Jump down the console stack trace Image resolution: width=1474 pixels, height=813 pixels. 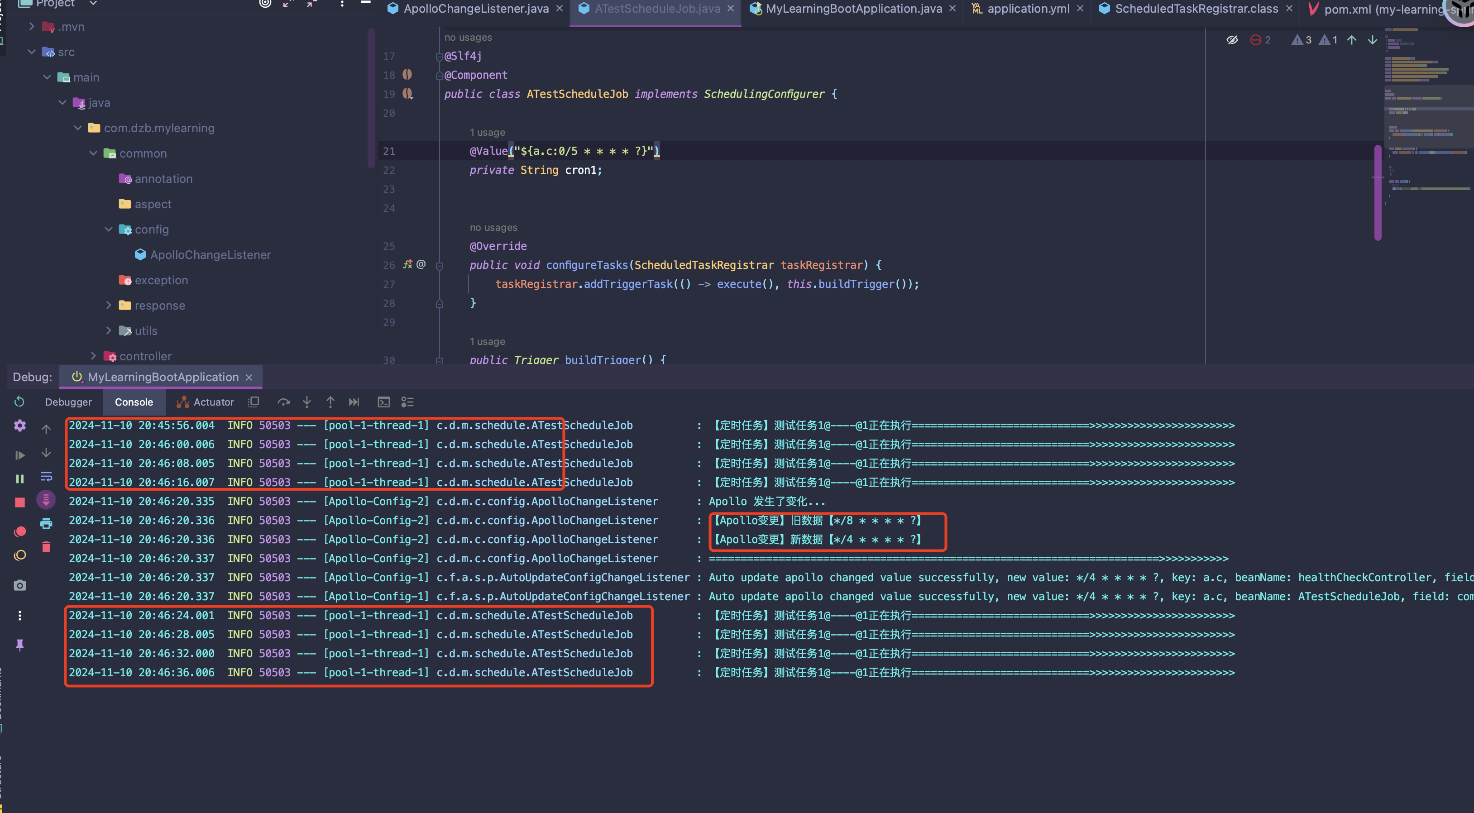(46, 453)
